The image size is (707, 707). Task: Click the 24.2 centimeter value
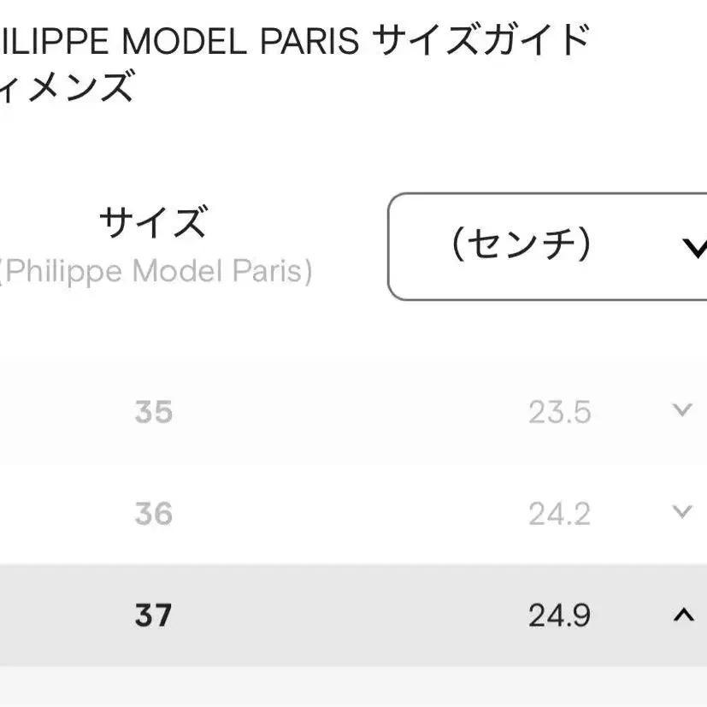pos(560,514)
